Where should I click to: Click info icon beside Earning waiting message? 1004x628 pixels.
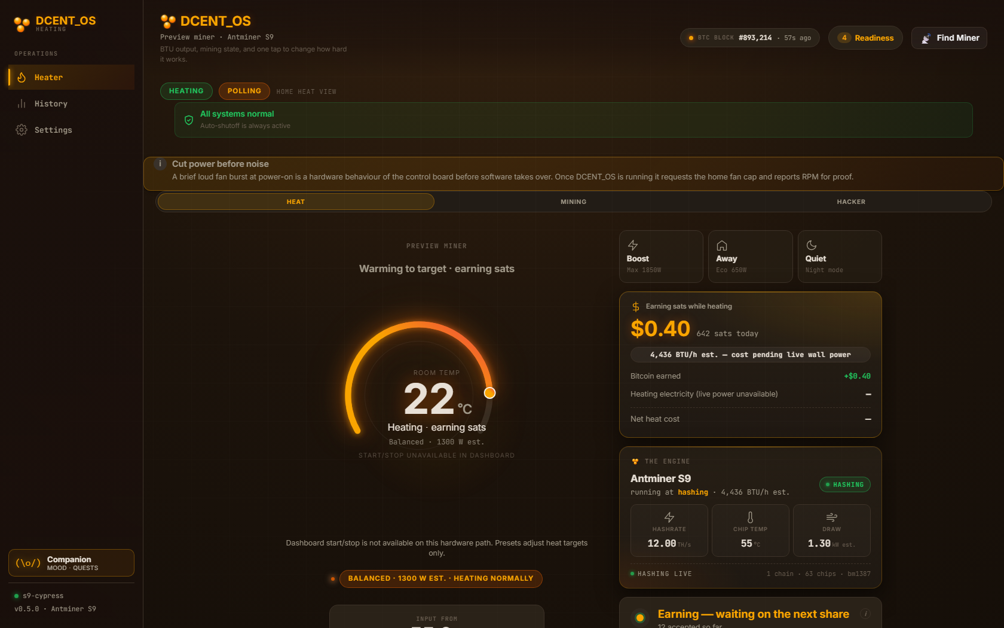pos(865,614)
